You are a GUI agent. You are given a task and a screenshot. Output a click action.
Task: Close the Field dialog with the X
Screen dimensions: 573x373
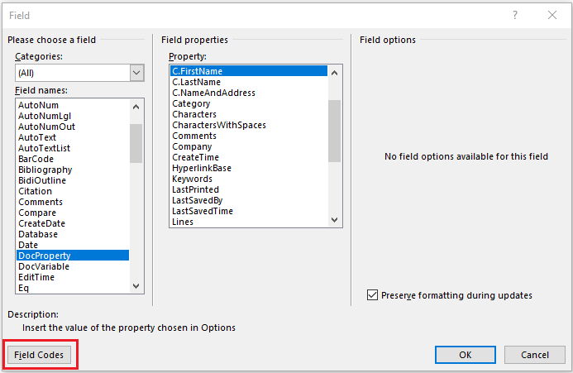coord(552,16)
